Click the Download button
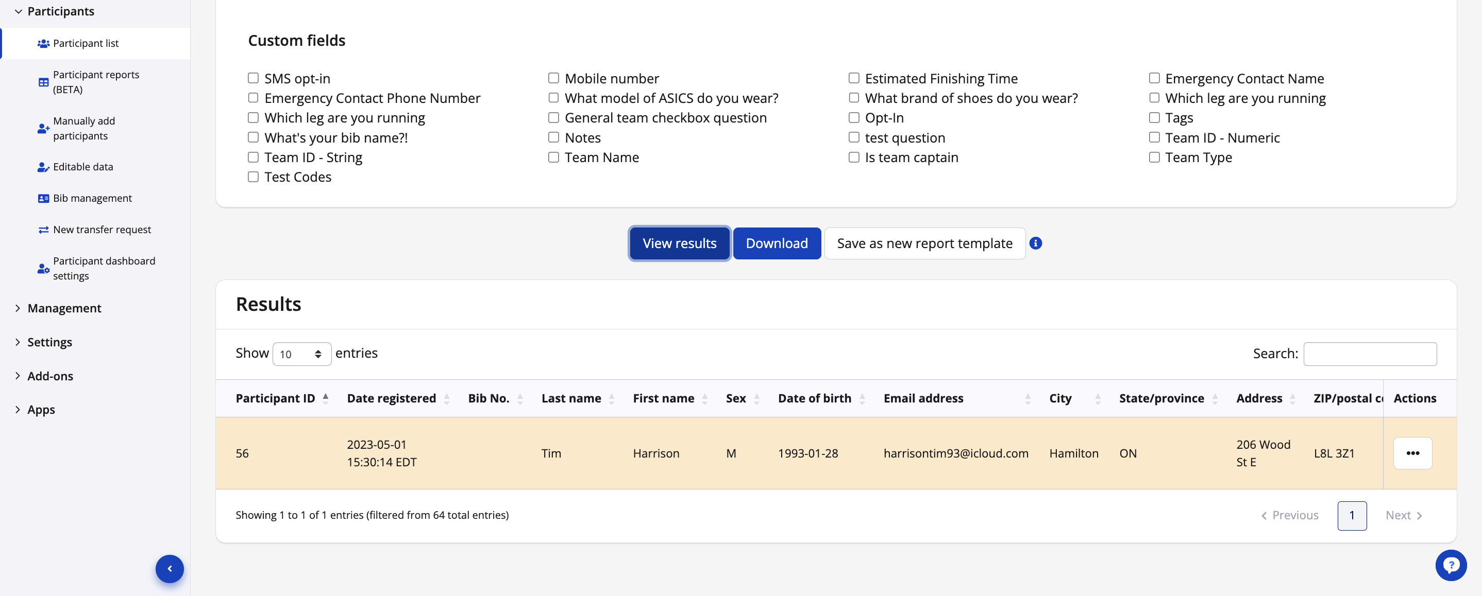 point(777,243)
